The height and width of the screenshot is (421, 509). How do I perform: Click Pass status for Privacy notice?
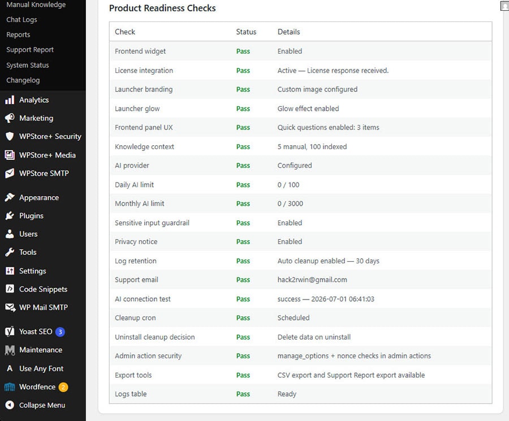click(x=243, y=242)
